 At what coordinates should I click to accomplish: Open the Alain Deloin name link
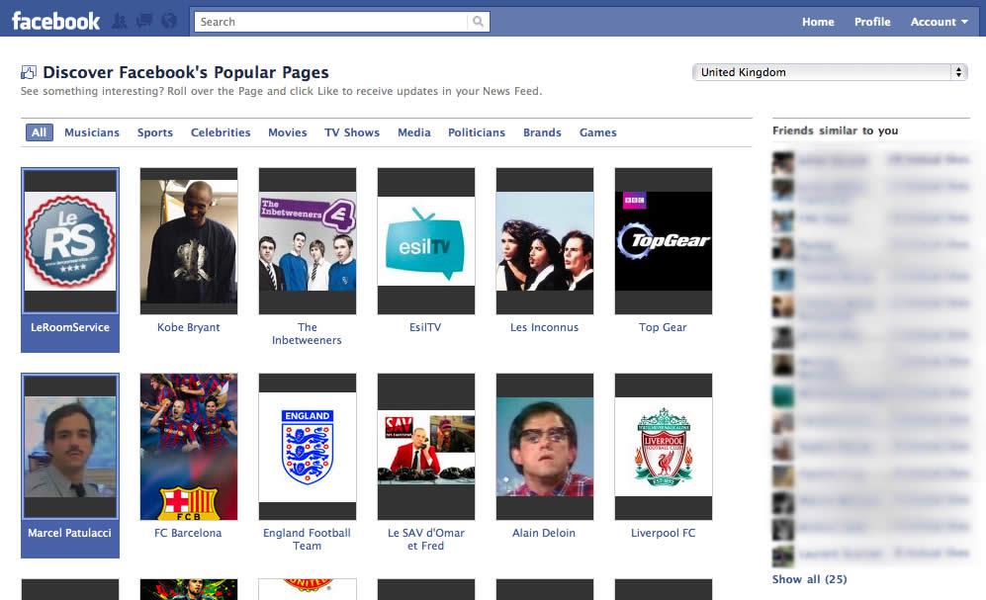click(544, 533)
